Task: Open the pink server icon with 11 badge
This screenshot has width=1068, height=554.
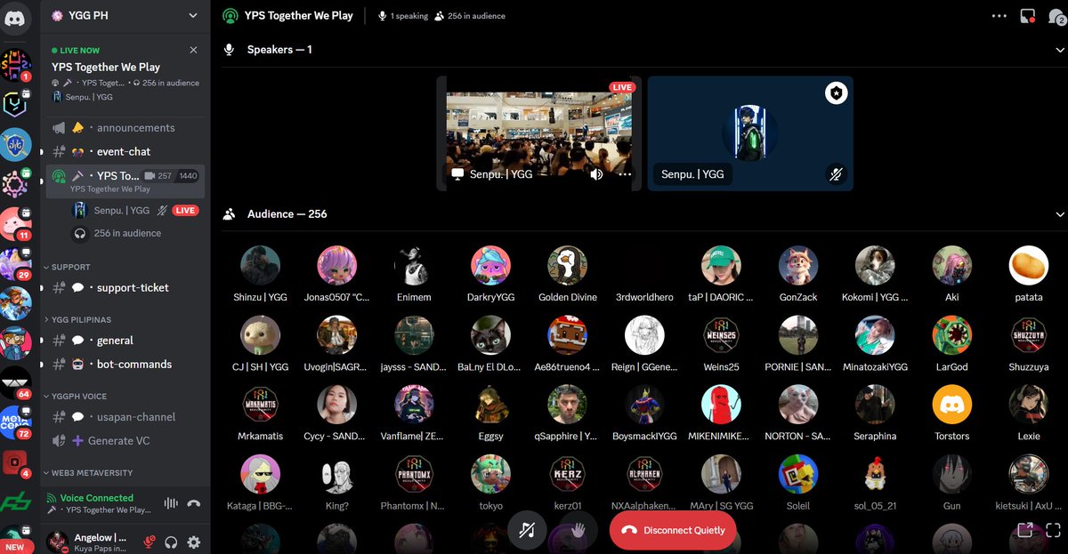Action: click(16, 223)
